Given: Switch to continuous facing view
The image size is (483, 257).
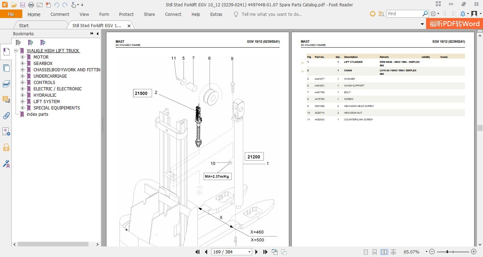Looking at the screenshot, I should click(x=394, y=252).
